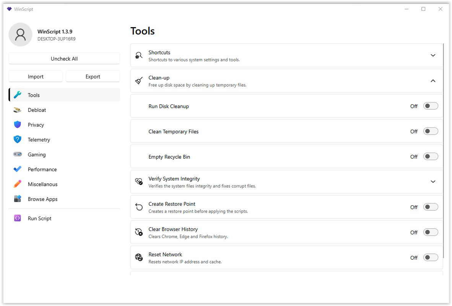Click the Privacy shield icon

17,125
